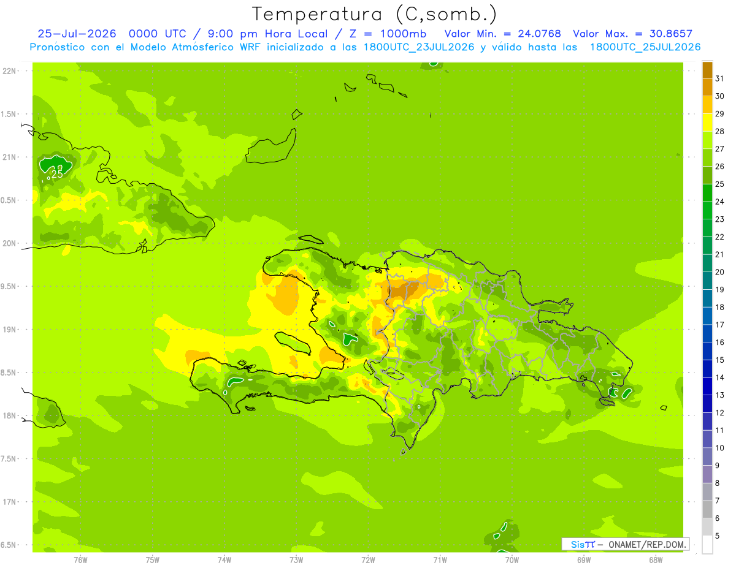Image resolution: width=736 pixels, height=568 pixels.
Task: Click the "21N" latitude label
Action: pos(9,157)
